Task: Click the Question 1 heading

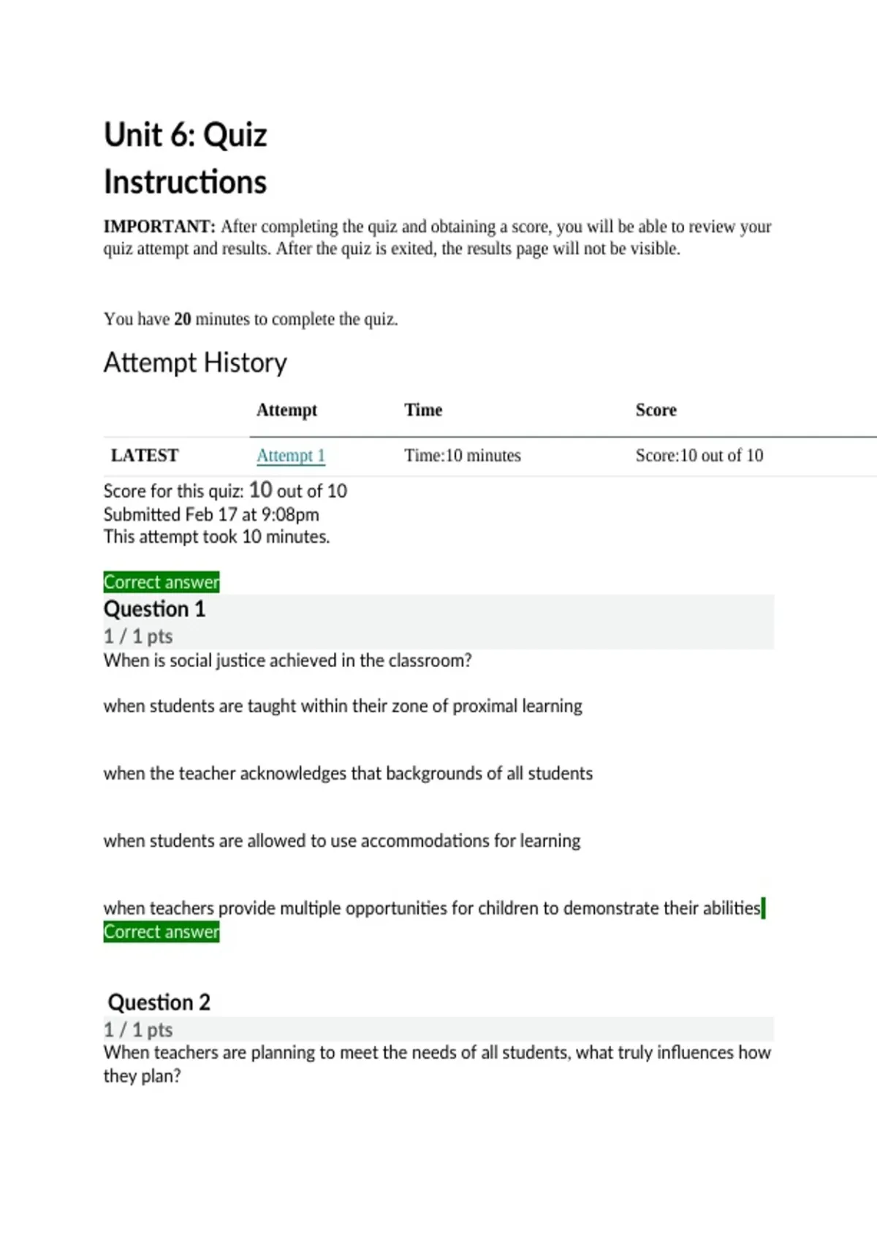Action: [x=154, y=609]
